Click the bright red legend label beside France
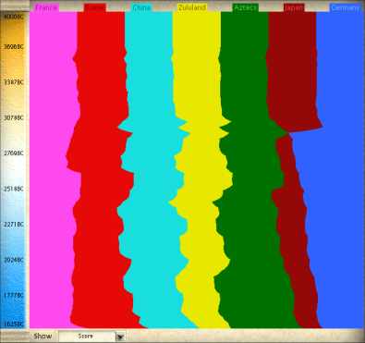 pyautogui.click(x=94, y=7)
